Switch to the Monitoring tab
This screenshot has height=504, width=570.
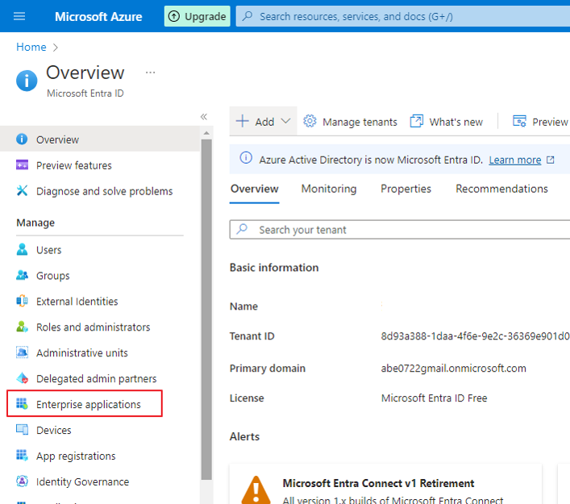329,189
